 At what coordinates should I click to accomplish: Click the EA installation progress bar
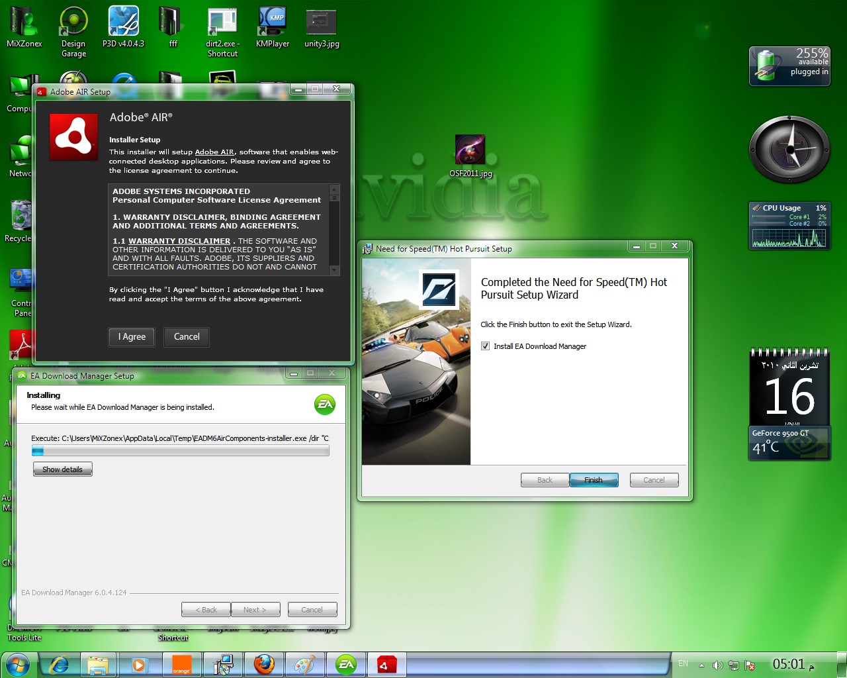pyautogui.click(x=180, y=451)
